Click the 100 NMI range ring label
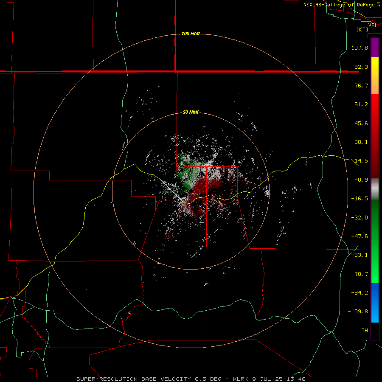The width and height of the screenshot is (382, 382). [x=191, y=34]
